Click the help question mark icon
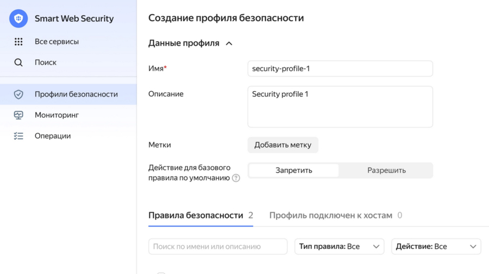 tap(236, 178)
